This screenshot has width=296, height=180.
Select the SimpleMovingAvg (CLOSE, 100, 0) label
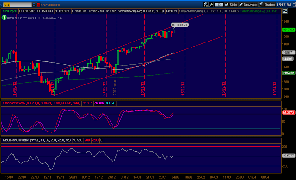[x=203, y=11]
